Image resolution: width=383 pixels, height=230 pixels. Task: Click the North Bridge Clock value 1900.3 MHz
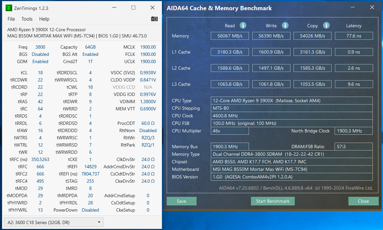[x=354, y=131]
